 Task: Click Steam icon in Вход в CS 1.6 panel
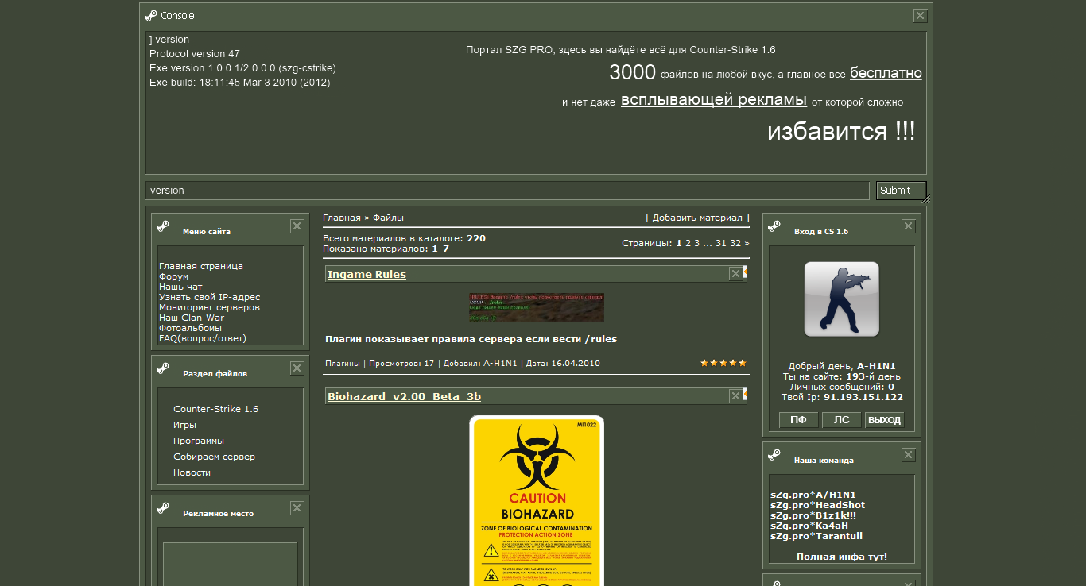tap(774, 226)
